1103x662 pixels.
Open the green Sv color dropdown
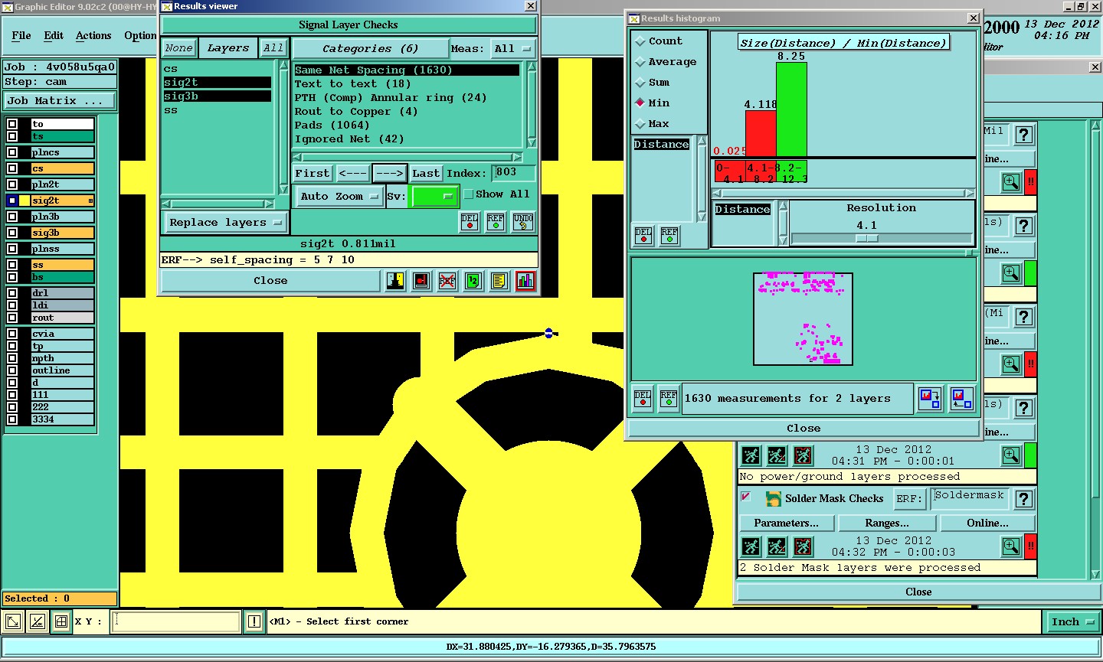pyautogui.click(x=434, y=197)
